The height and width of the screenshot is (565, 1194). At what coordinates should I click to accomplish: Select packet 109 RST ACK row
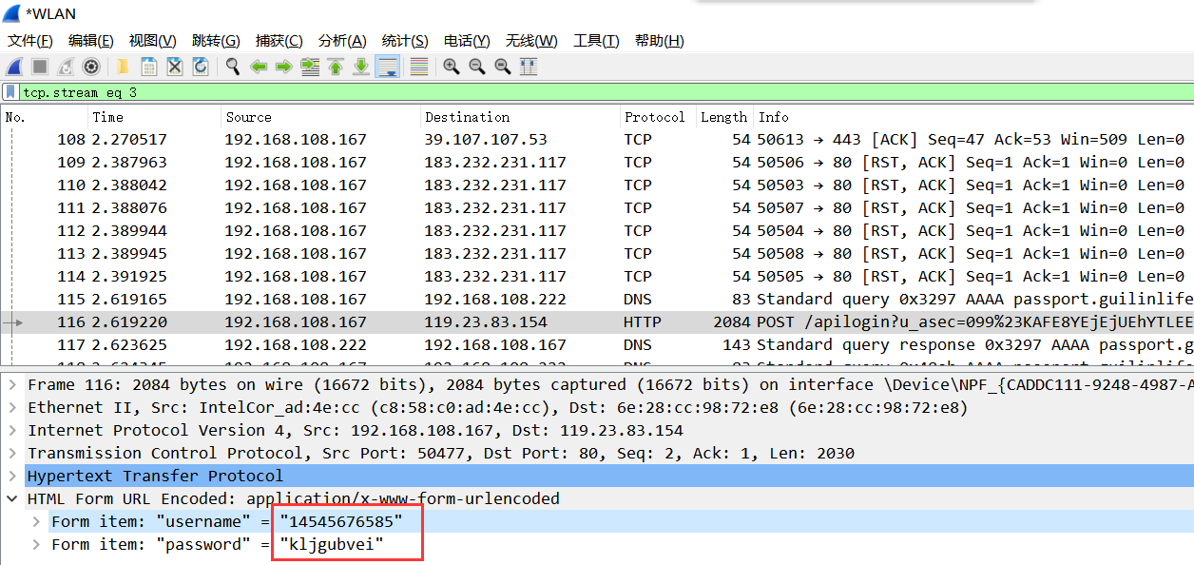pos(597,163)
